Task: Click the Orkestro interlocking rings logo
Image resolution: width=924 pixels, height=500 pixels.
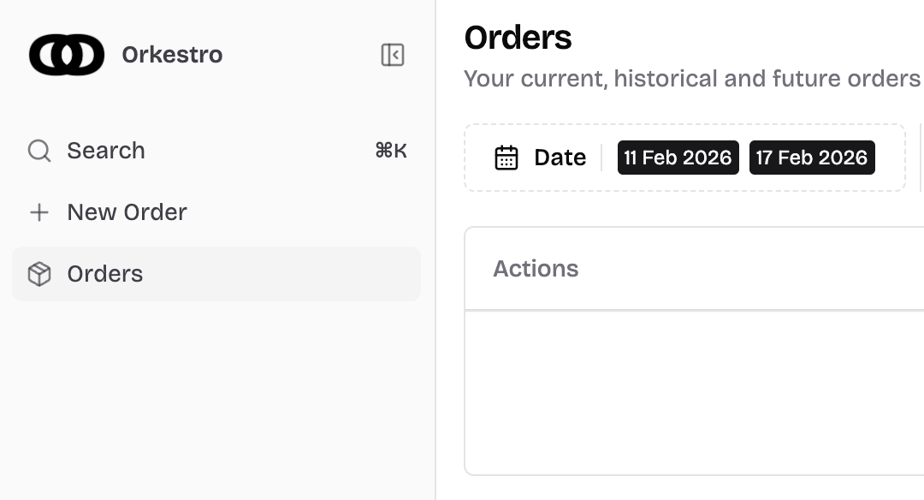Action: click(67, 55)
